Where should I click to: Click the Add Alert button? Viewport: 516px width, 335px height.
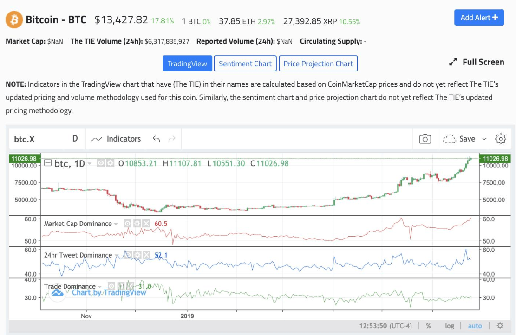479,18
